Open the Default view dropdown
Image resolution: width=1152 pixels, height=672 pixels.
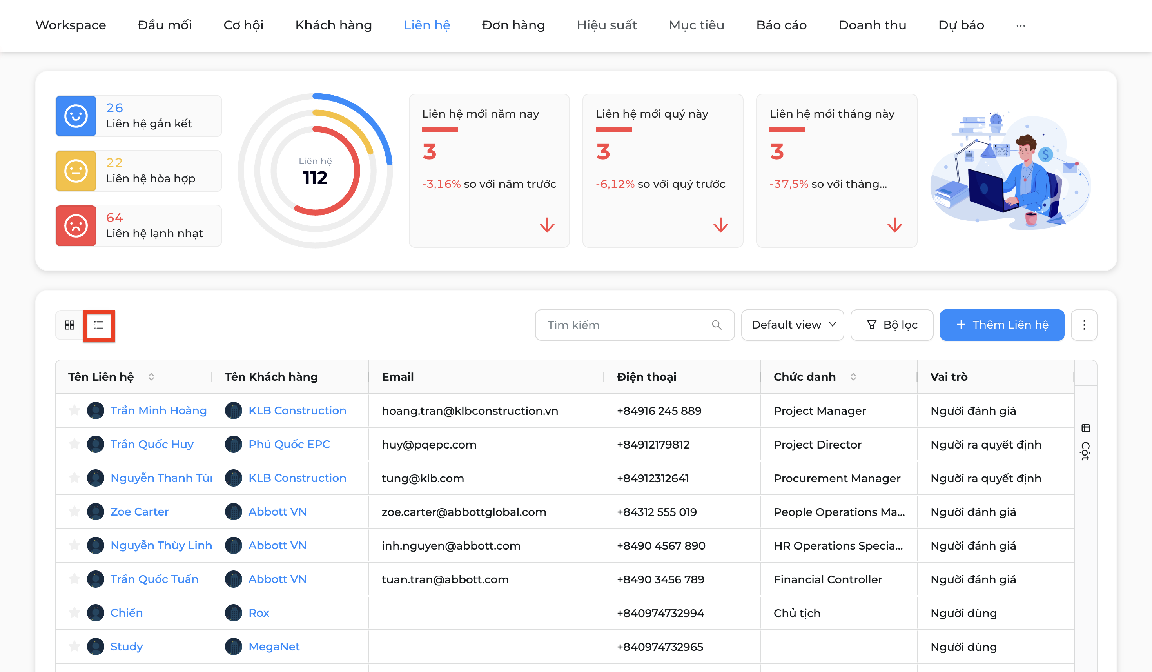pyautogui.click(x=792, y=325)
